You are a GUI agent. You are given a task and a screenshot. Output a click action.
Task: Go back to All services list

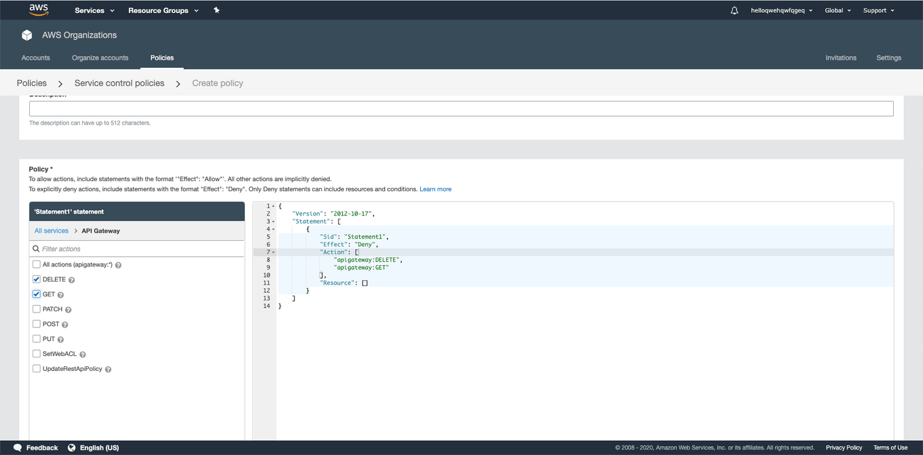(52, 231)
